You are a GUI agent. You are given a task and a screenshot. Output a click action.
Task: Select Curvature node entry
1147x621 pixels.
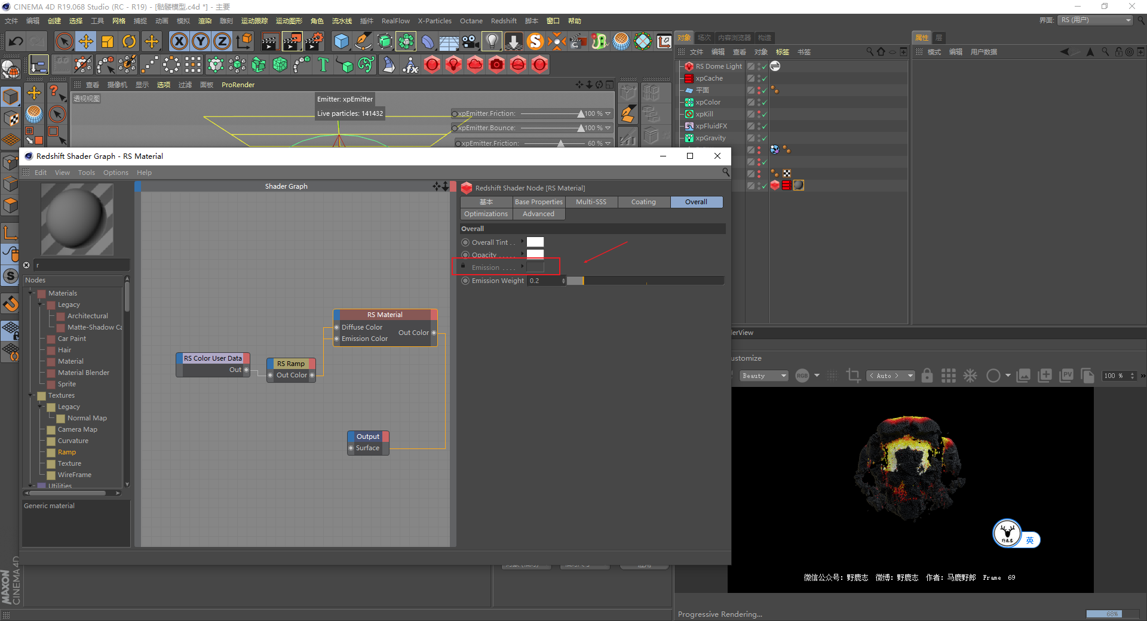(73, 441)
